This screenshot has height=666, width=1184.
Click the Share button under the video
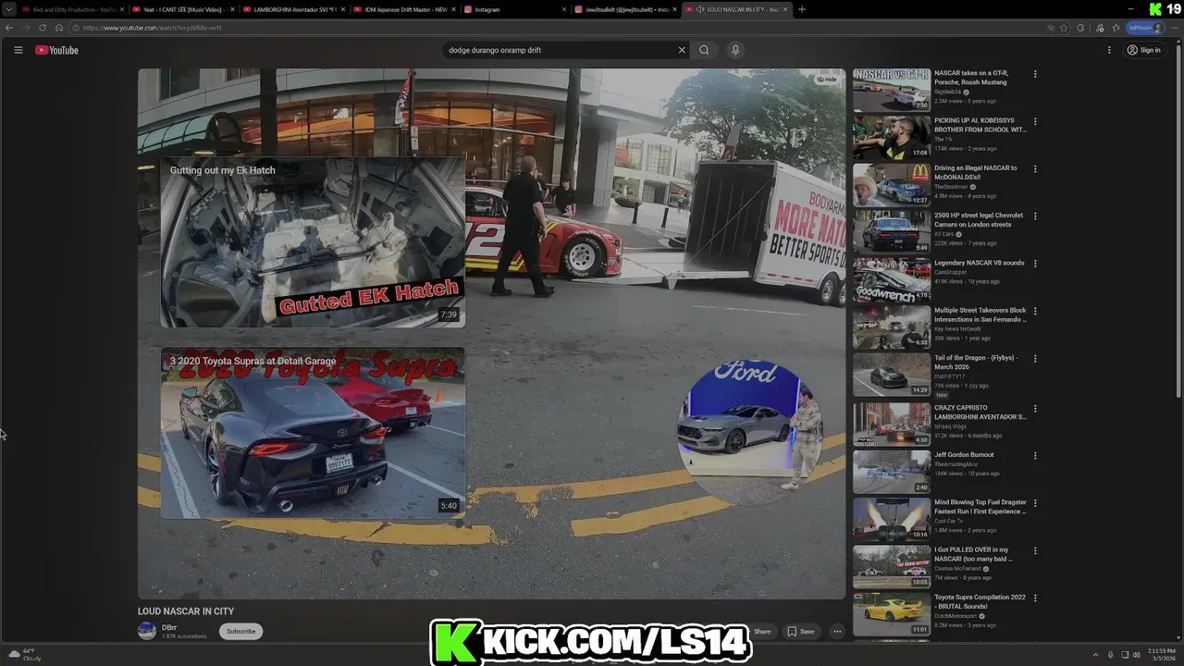click(x=761, y=632)
